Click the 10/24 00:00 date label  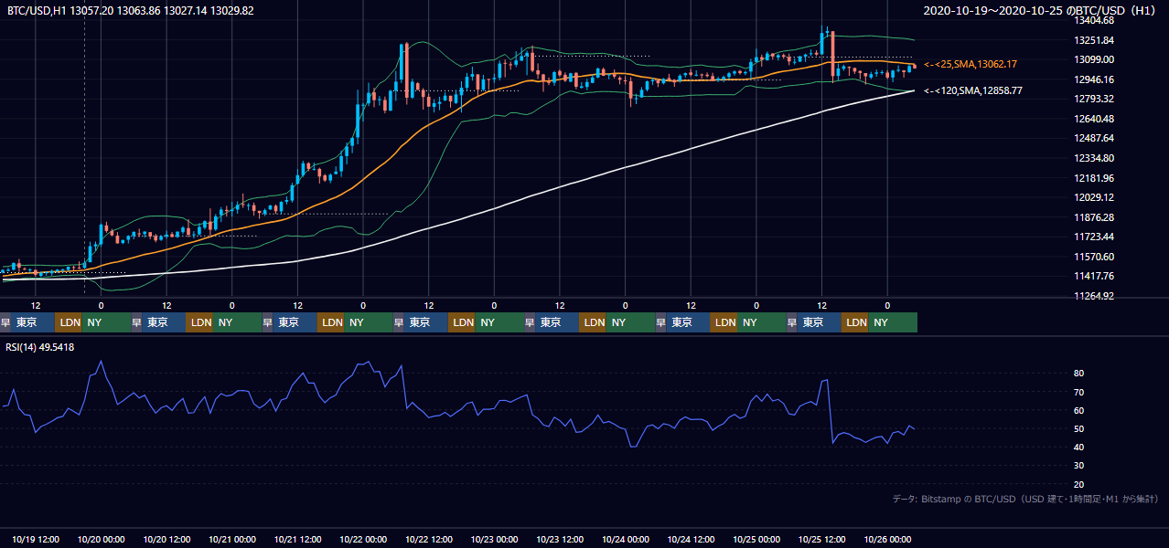coord(626,540)
